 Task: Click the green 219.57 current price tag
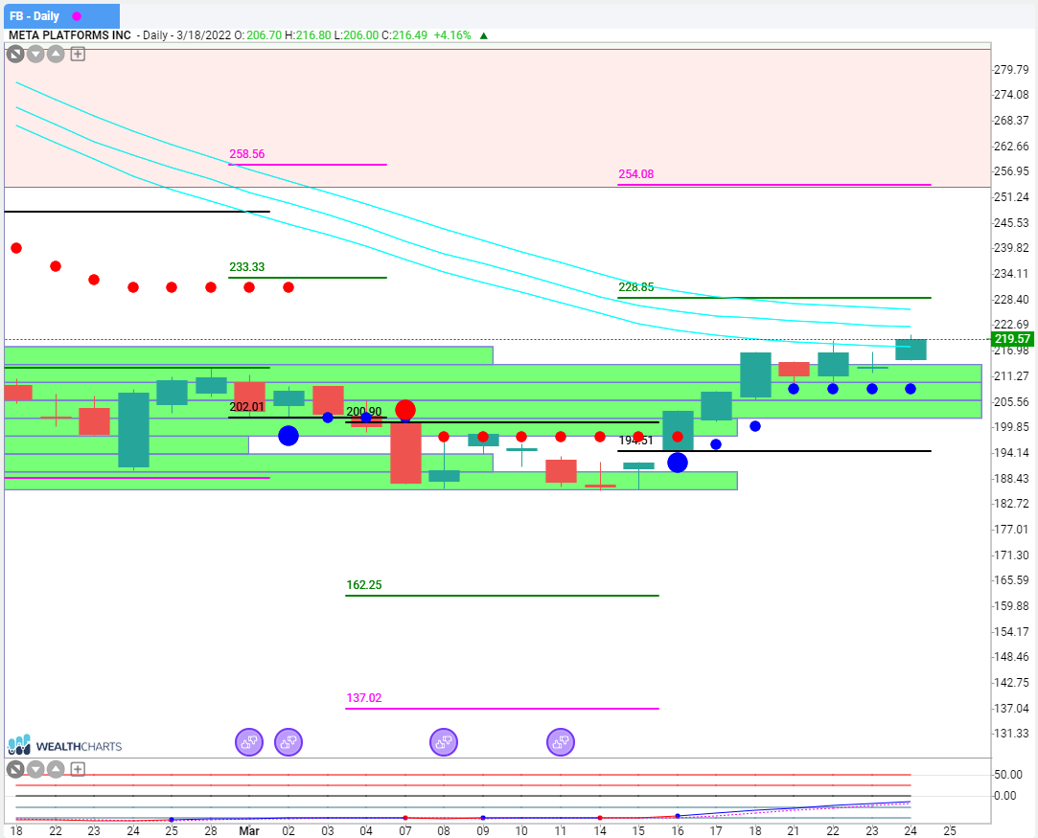[x=1012, y=339]
